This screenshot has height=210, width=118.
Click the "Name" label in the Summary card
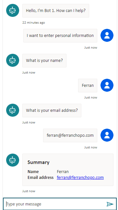pyautogui.click(x=33, y=171)
